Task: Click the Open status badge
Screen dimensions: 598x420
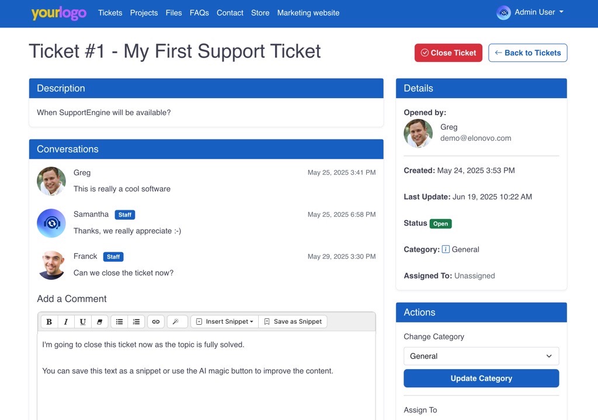Action: (x=441, y=223)
